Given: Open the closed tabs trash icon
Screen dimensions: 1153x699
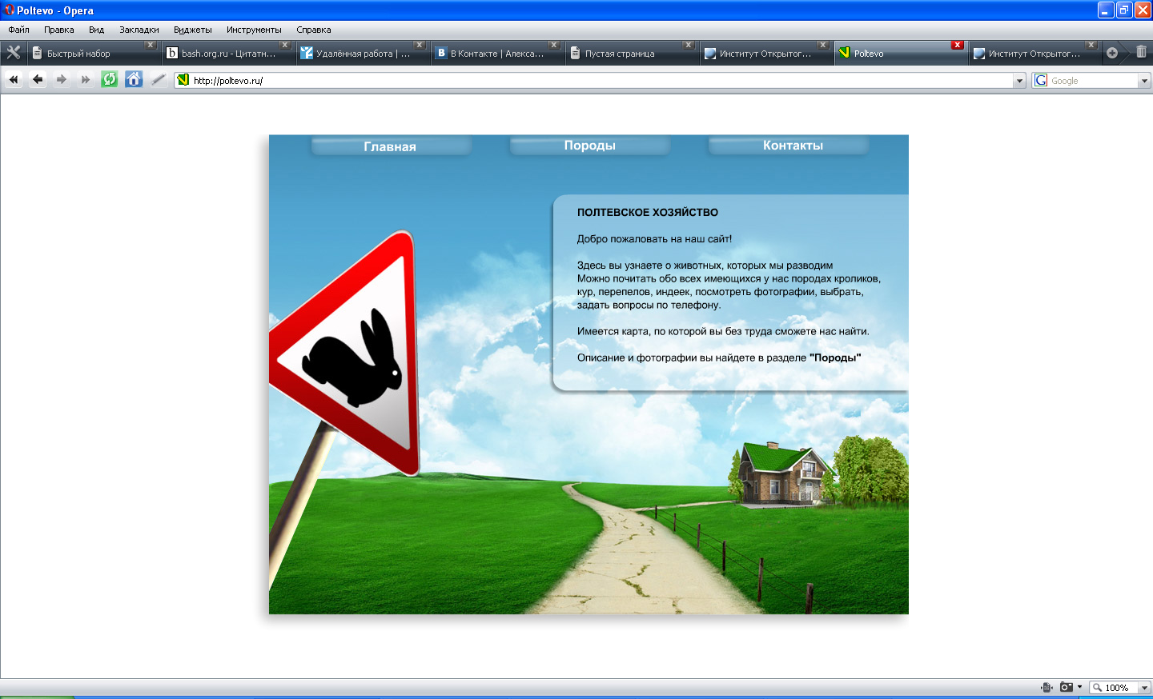Looking at the screenshot, I should (x=1141, y=52).
